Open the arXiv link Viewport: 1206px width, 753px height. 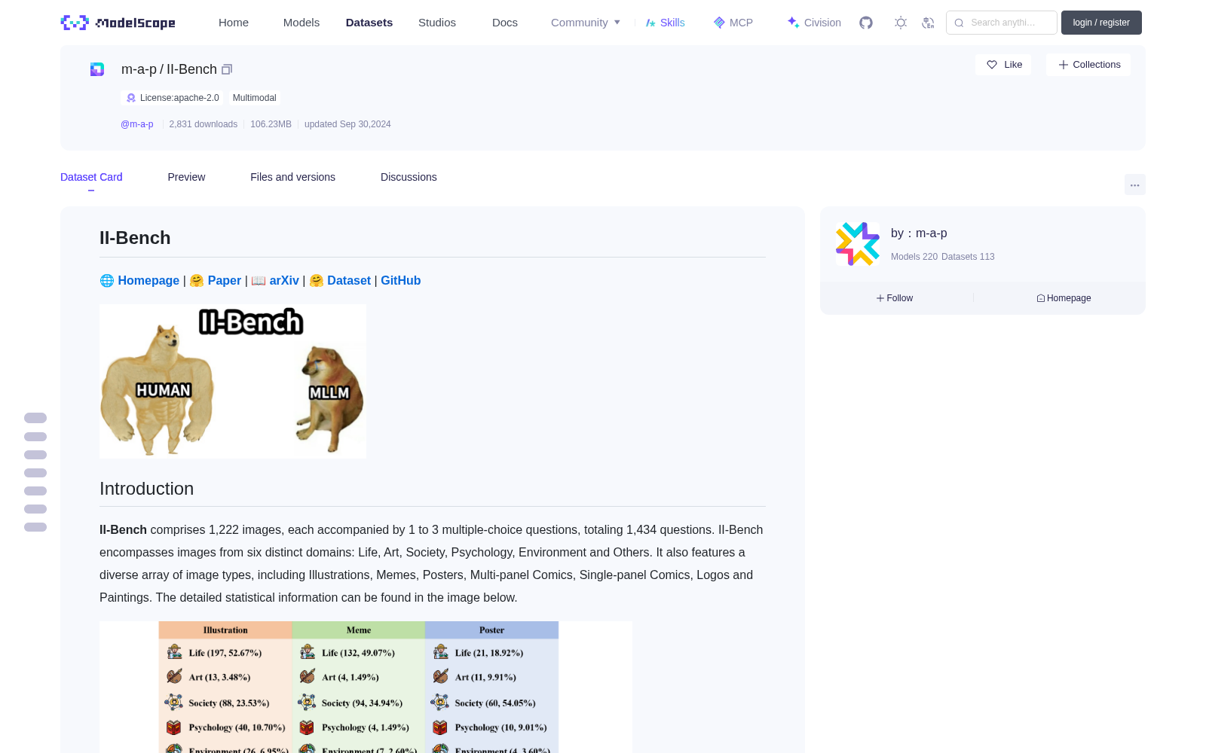pyautogui.click(x=284, y=280)
